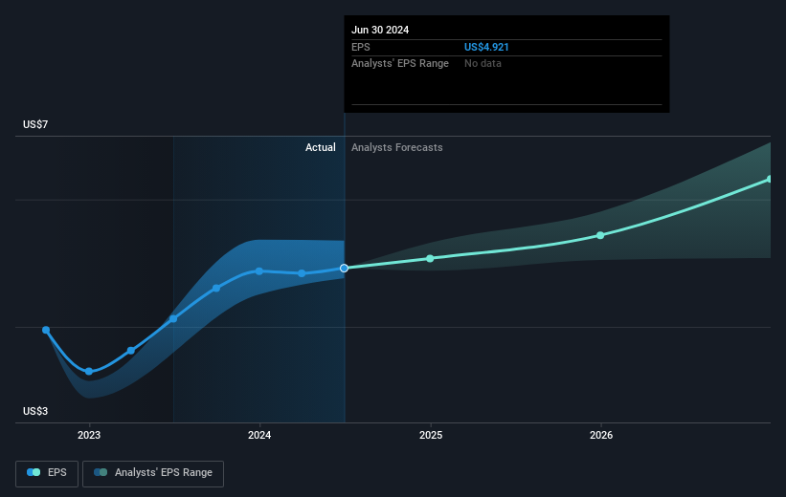The height and width of the screenshot is (497, 786).
Task: Click the US$4.921 EPS value in tooltip
Action: point(486,47)
